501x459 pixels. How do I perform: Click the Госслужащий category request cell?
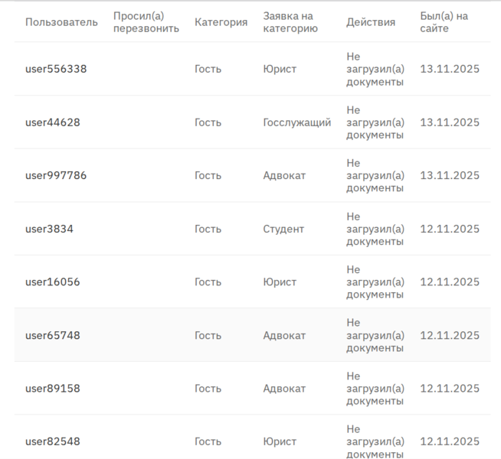pos(296,122)
